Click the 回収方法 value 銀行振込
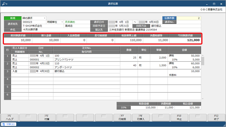This screenshot has height=127, width=226. (x=156, y=26)
